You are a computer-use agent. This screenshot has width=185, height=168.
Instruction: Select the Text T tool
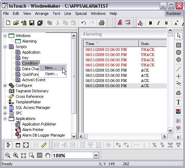click(178, 102)
